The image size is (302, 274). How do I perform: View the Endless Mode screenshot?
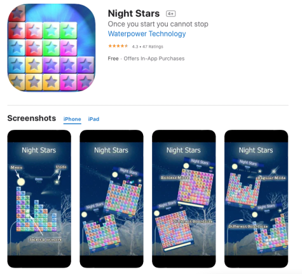pos(184,199)
